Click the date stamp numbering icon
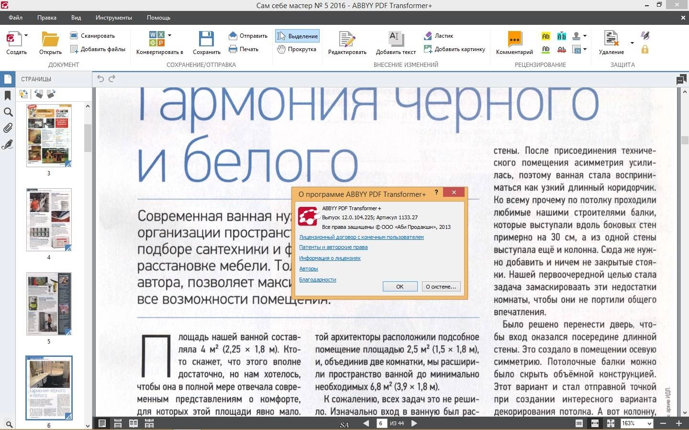 tap(577, 49)
